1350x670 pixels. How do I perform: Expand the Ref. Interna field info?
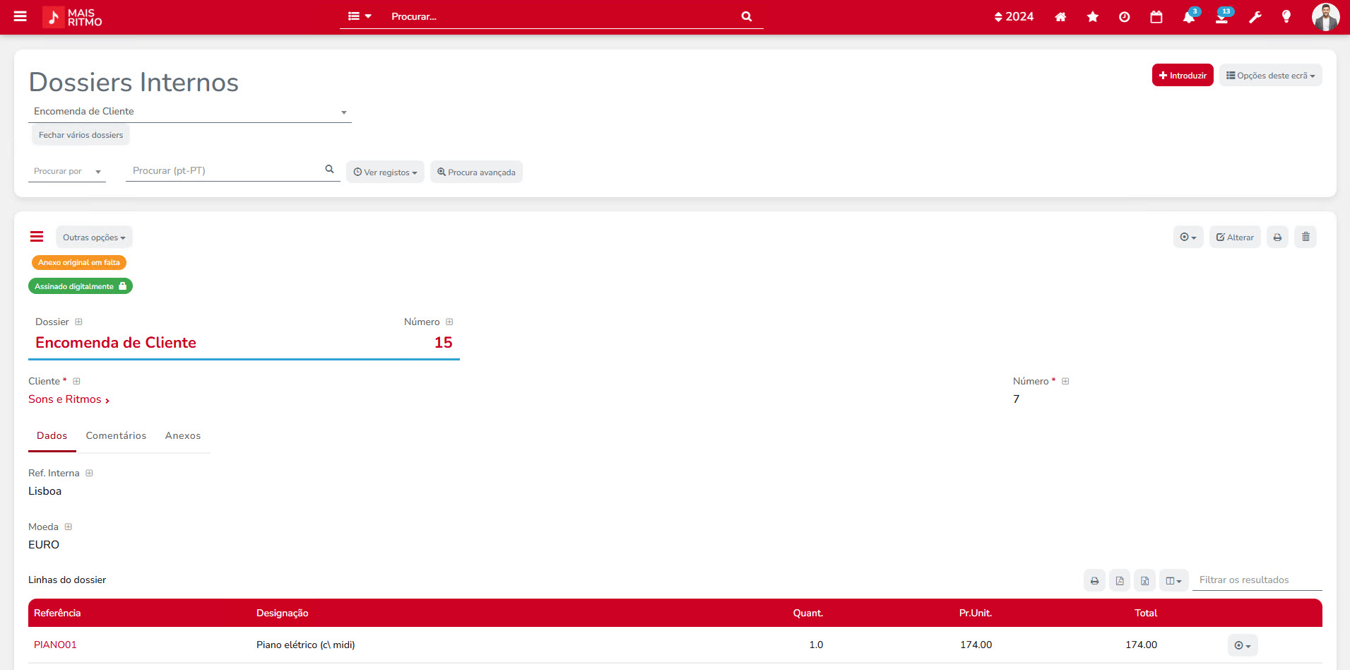click(x=89, y=474)
